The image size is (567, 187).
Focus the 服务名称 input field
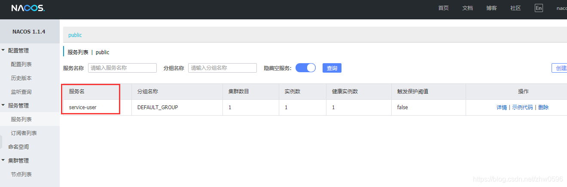tap(122, 68)
